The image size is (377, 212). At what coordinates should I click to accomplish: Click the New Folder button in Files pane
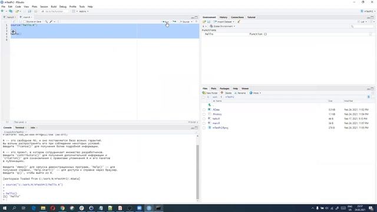coord(210,93)
